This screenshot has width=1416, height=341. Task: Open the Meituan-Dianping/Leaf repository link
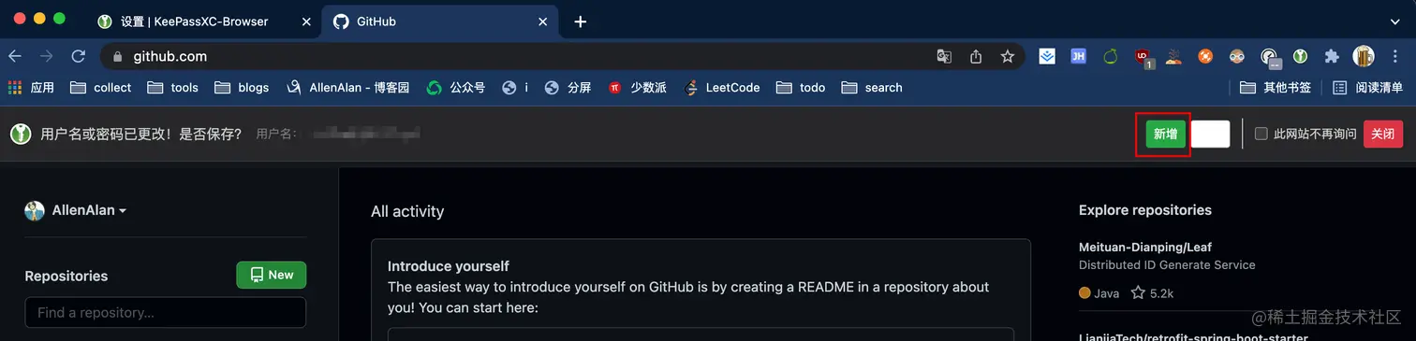[1145, 247]
